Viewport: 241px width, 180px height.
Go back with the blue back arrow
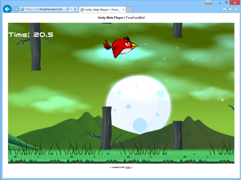(x=7, y=9)
